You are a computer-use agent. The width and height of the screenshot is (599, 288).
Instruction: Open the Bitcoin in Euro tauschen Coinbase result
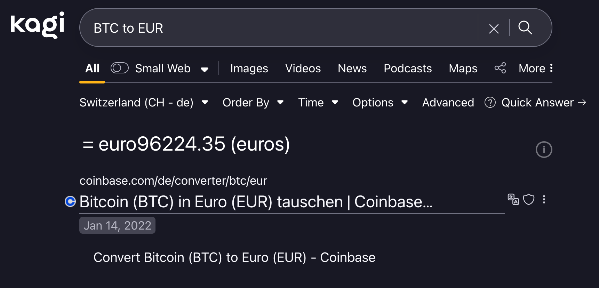[x=256, y=202]
